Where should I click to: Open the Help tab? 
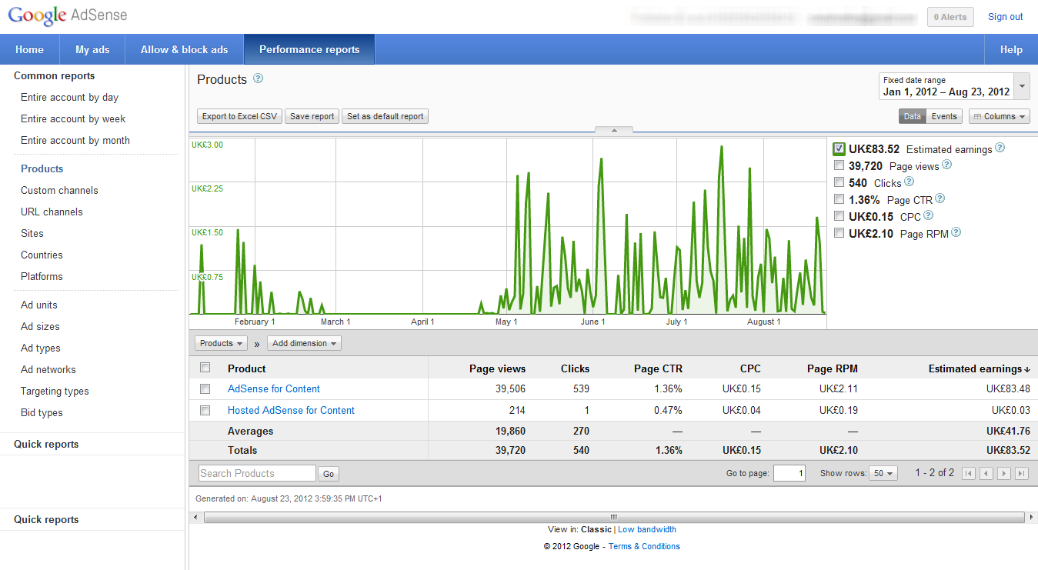(x=1011, y=49)
